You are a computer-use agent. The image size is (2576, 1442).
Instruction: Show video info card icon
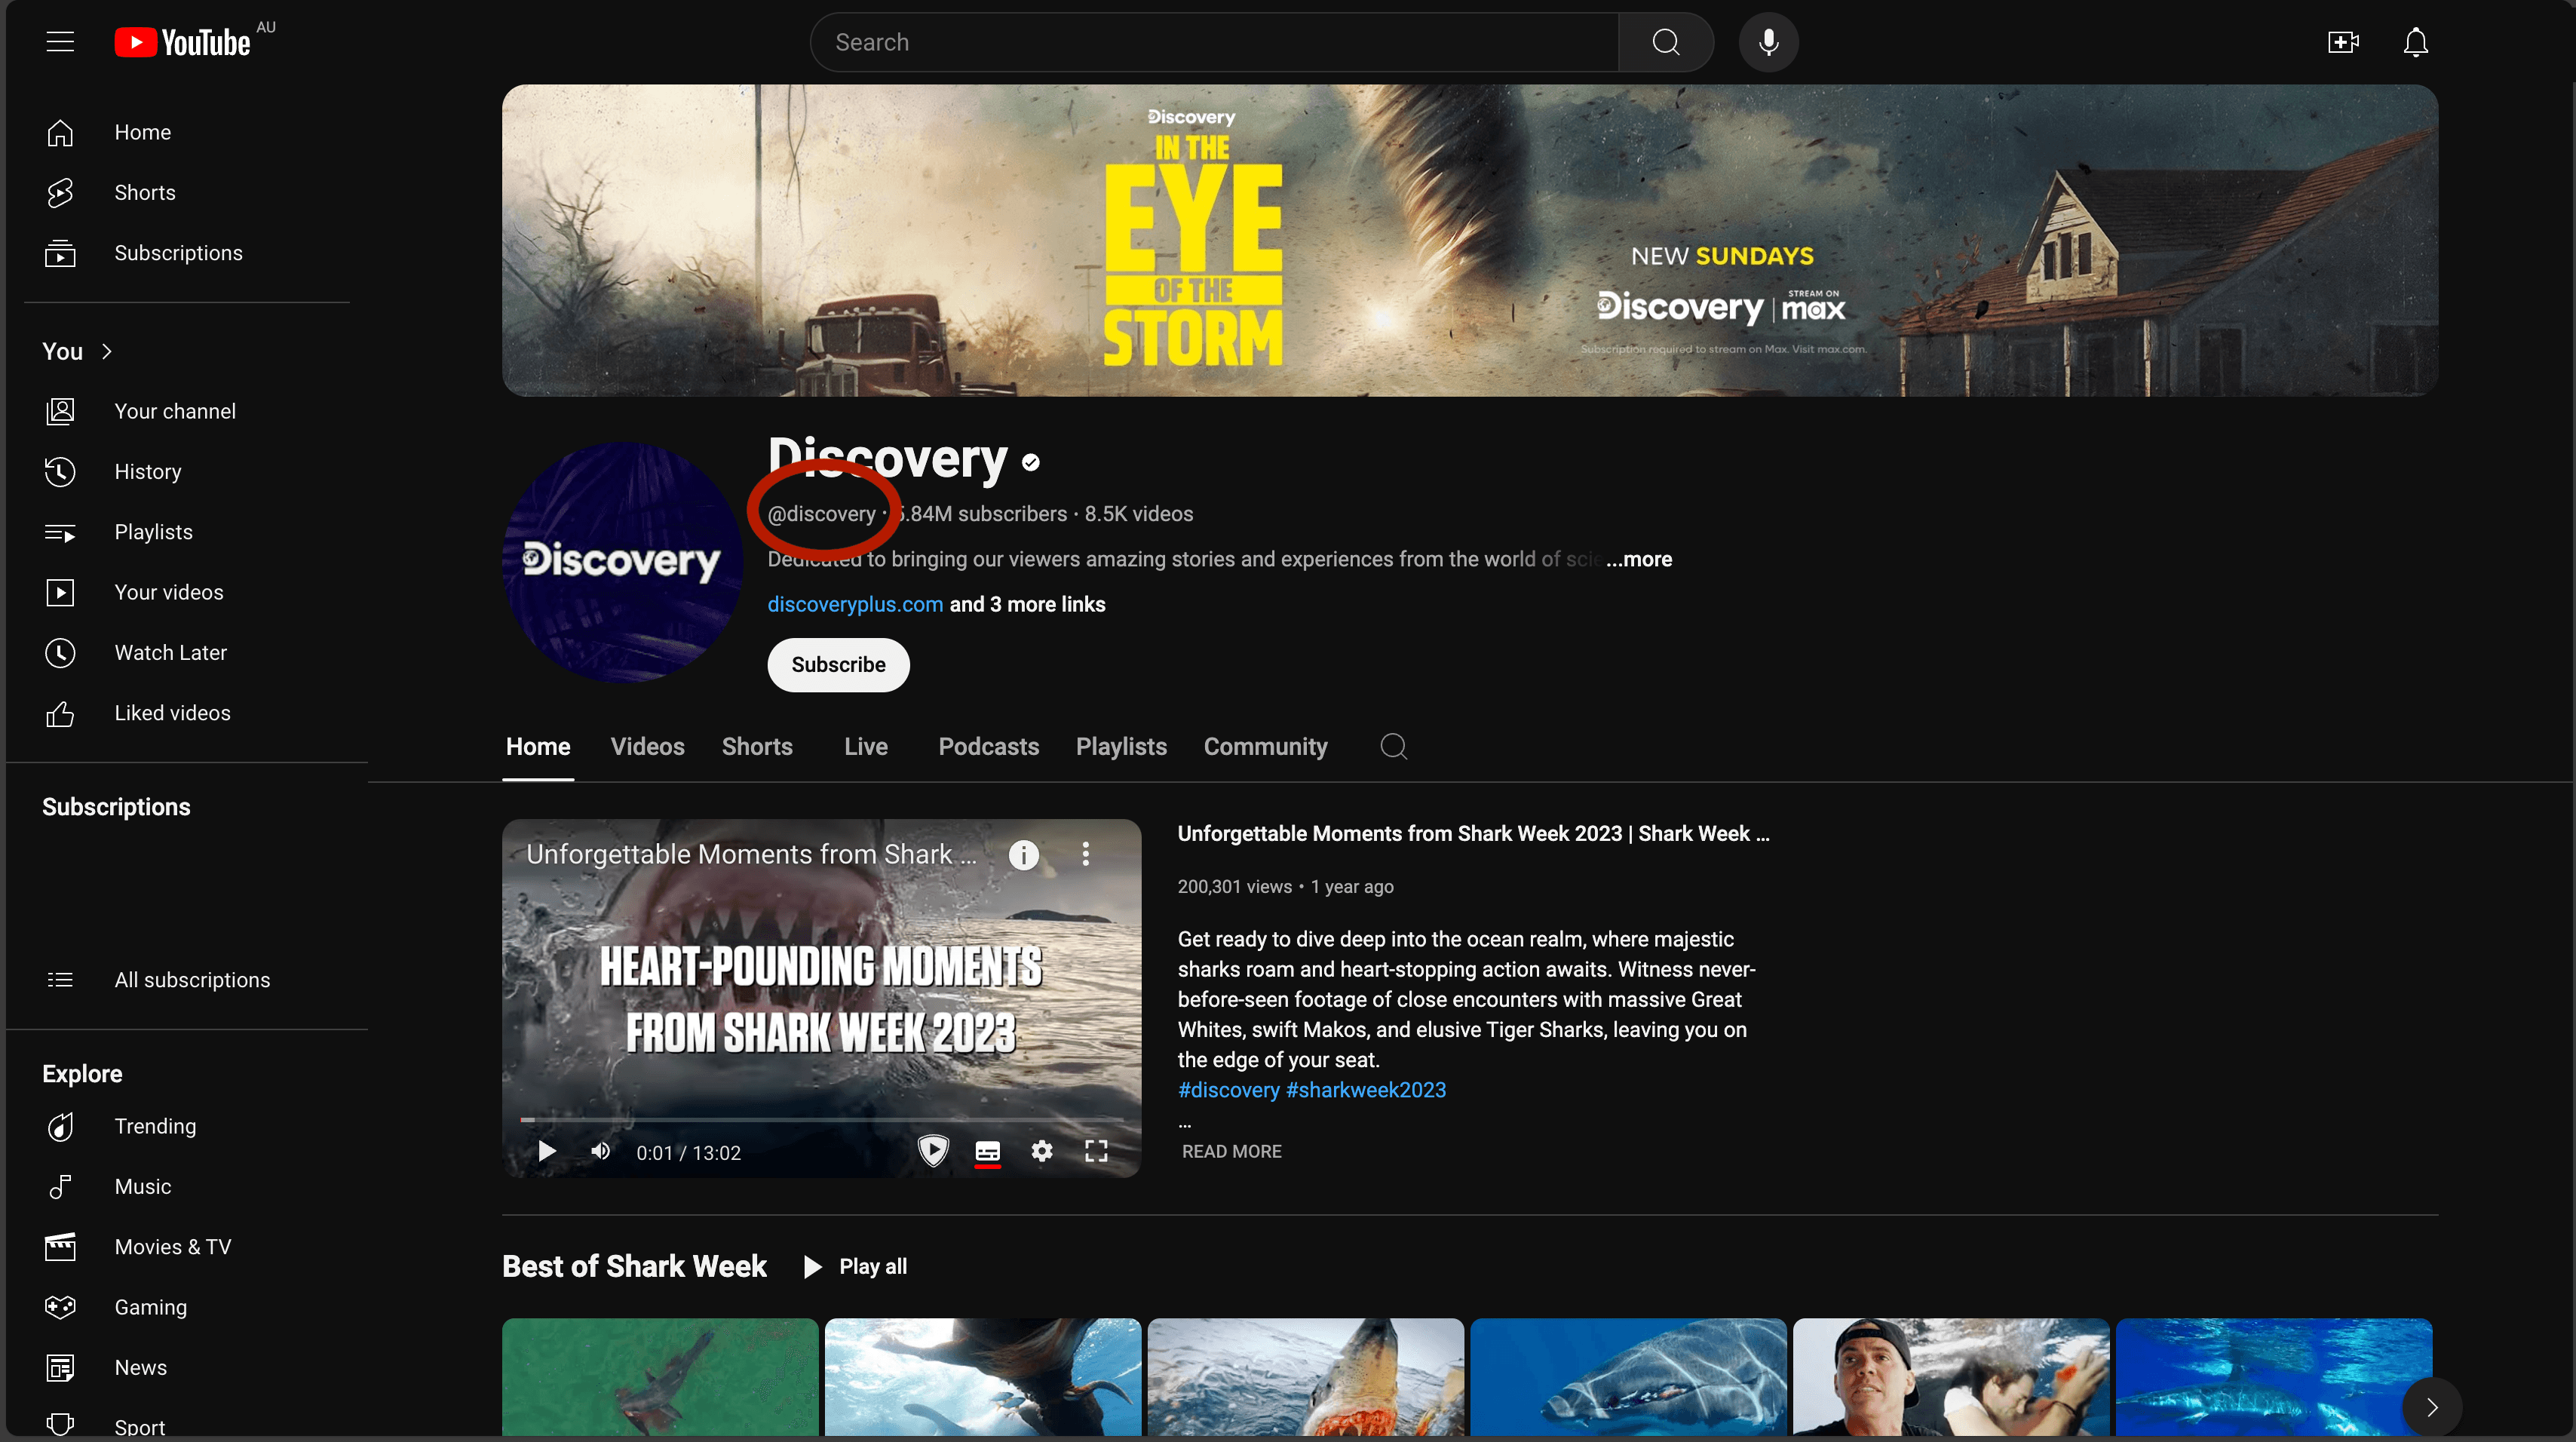[x=1023, y=854]
